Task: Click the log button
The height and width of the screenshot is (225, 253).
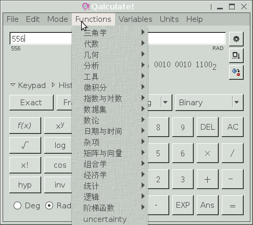Action: click(58, 145)
